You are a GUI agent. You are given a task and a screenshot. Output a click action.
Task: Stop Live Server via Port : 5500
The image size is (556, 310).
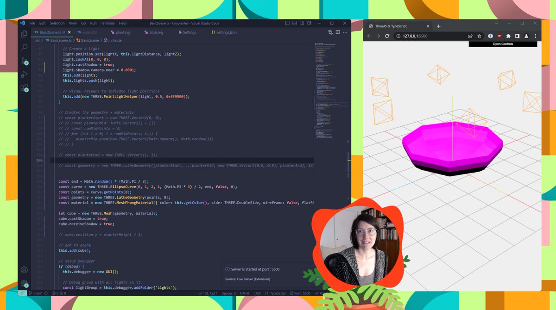click(299, 293)
